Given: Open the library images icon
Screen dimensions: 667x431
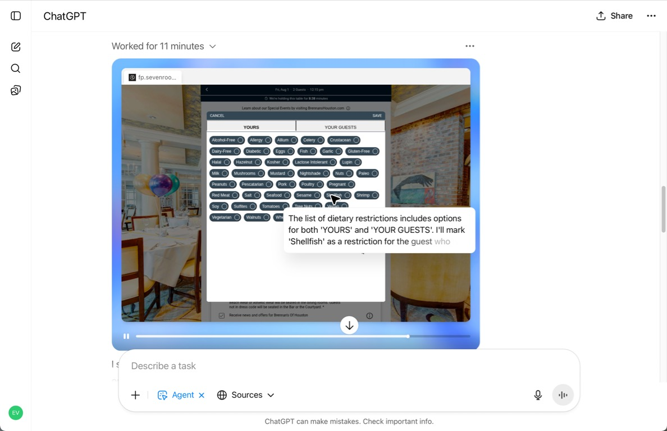Looking at the screenshot, I should pyautogui.click(x=16, y=90).
